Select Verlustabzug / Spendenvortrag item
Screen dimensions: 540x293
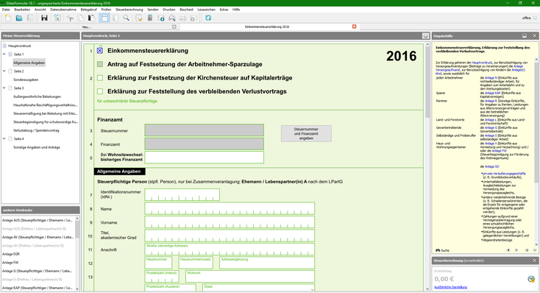click(x=36, y=130)
